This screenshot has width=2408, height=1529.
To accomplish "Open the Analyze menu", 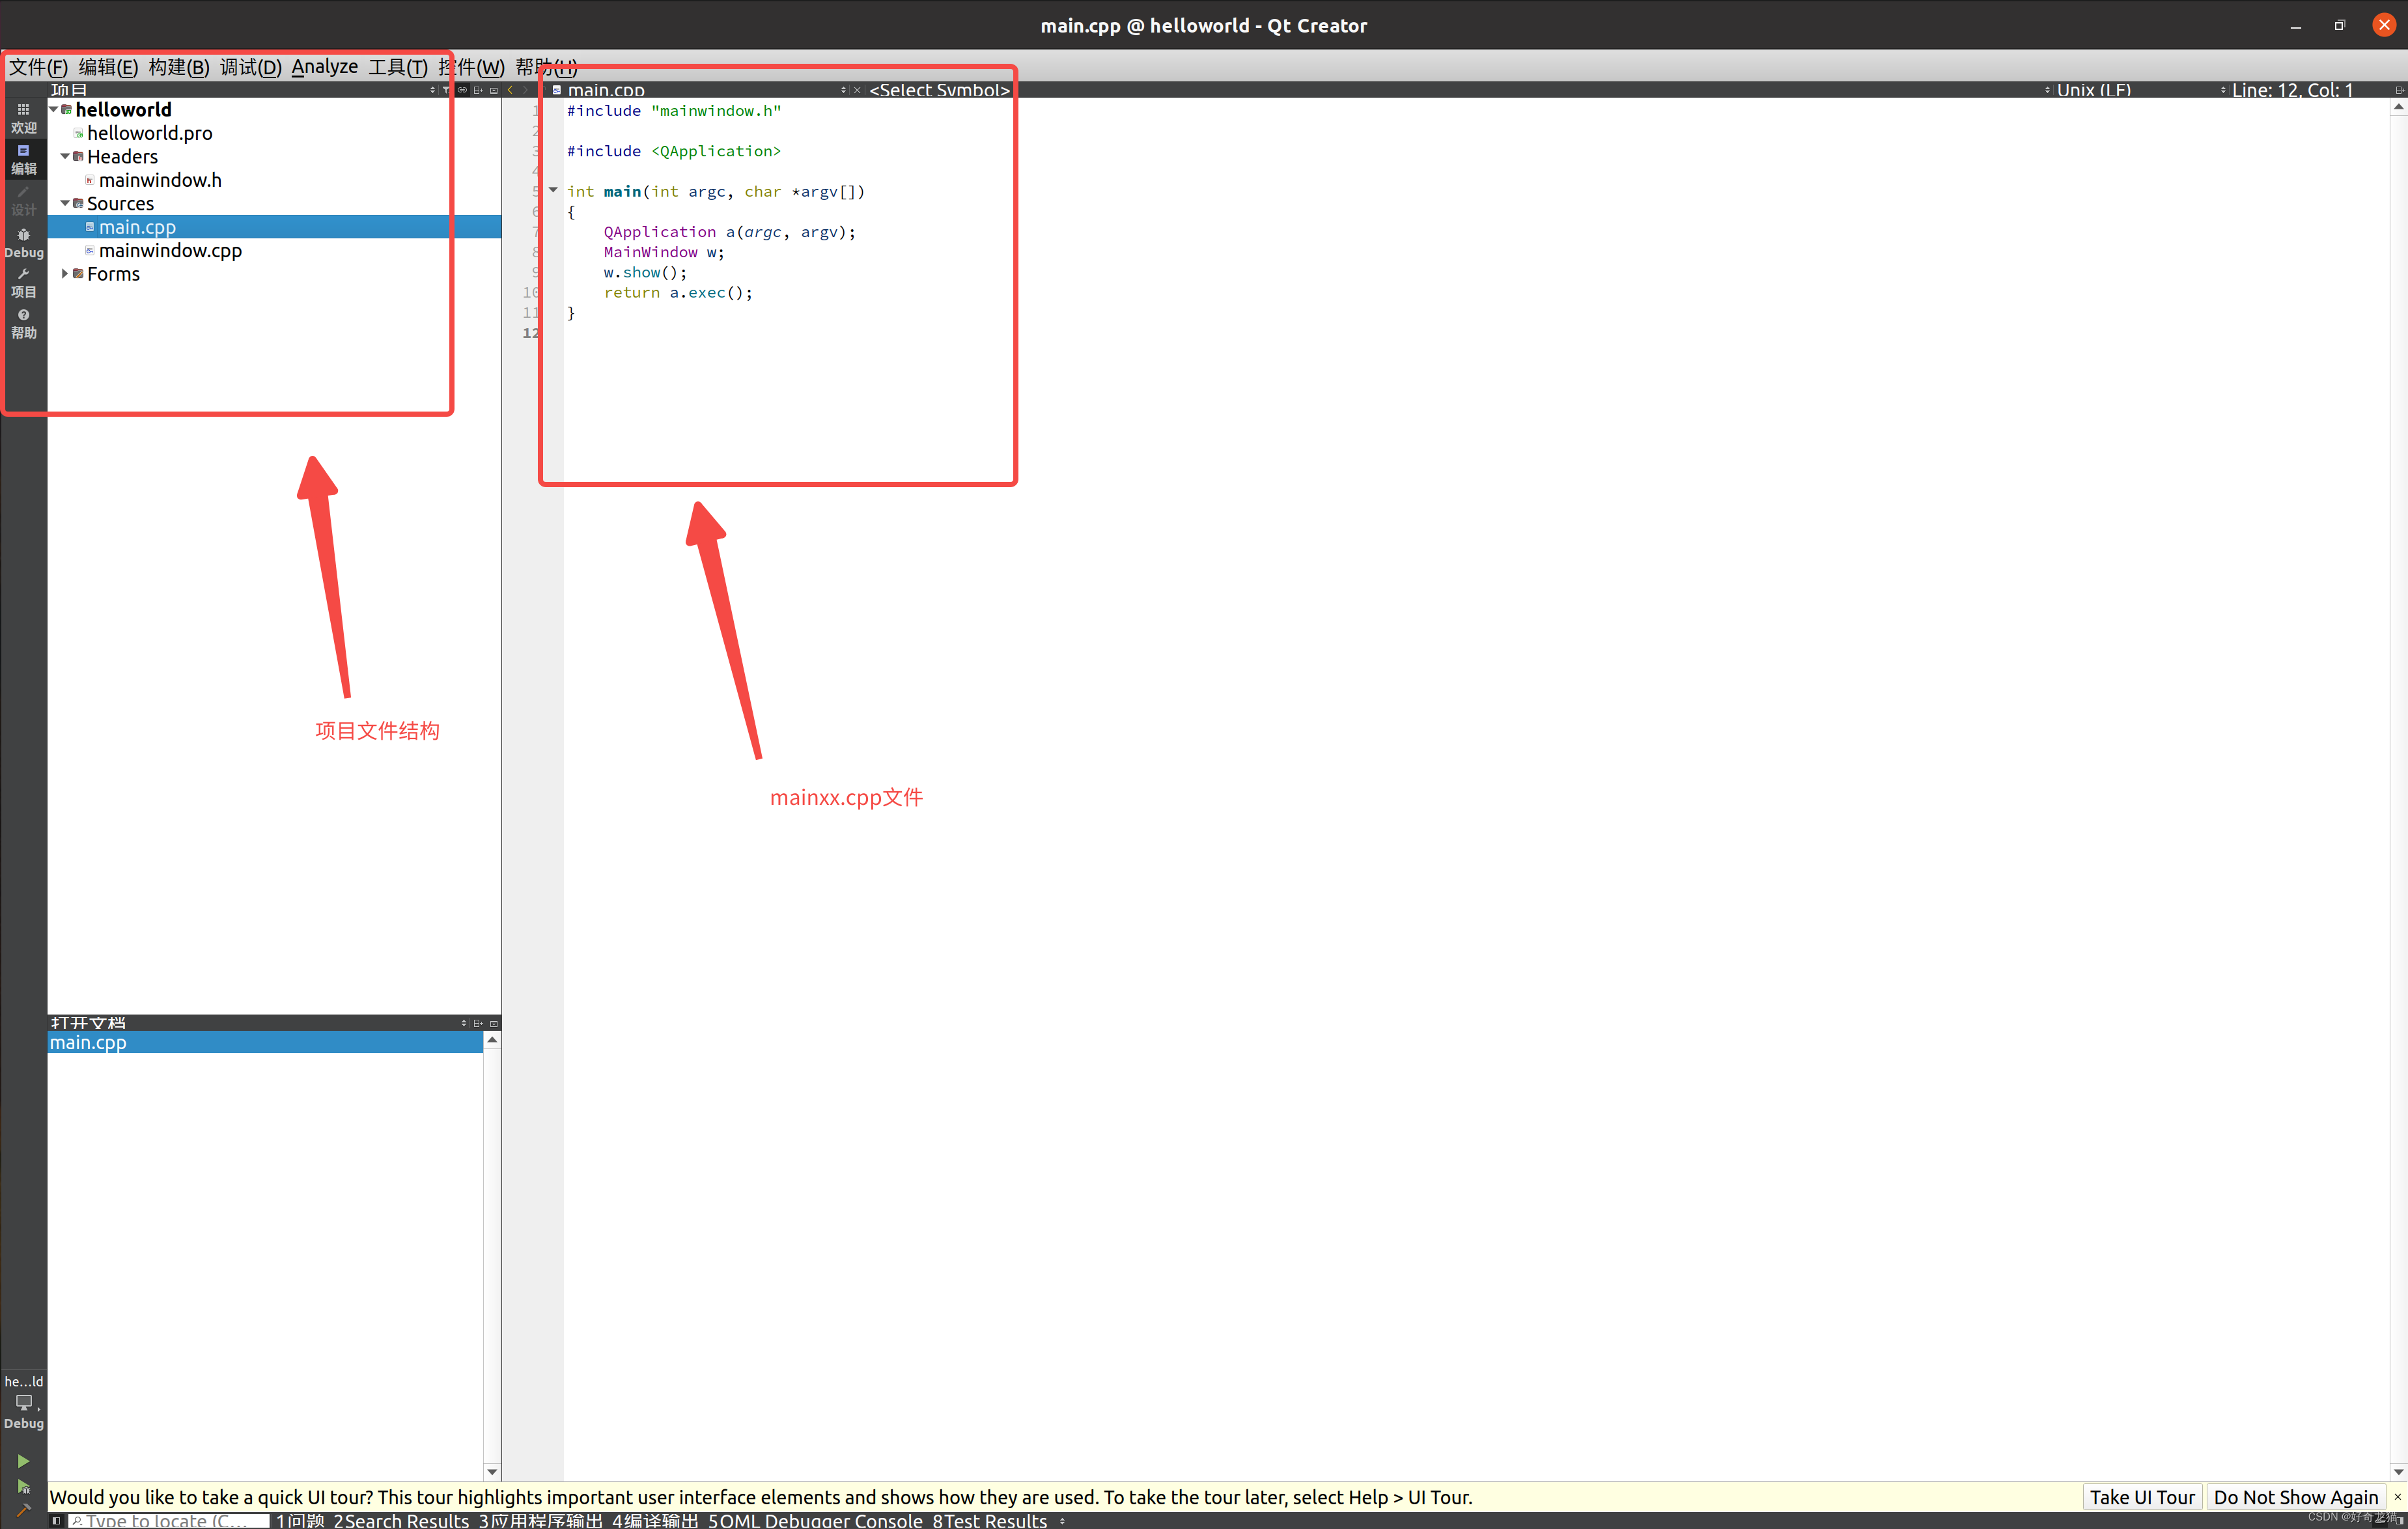I will click(324, 67).
